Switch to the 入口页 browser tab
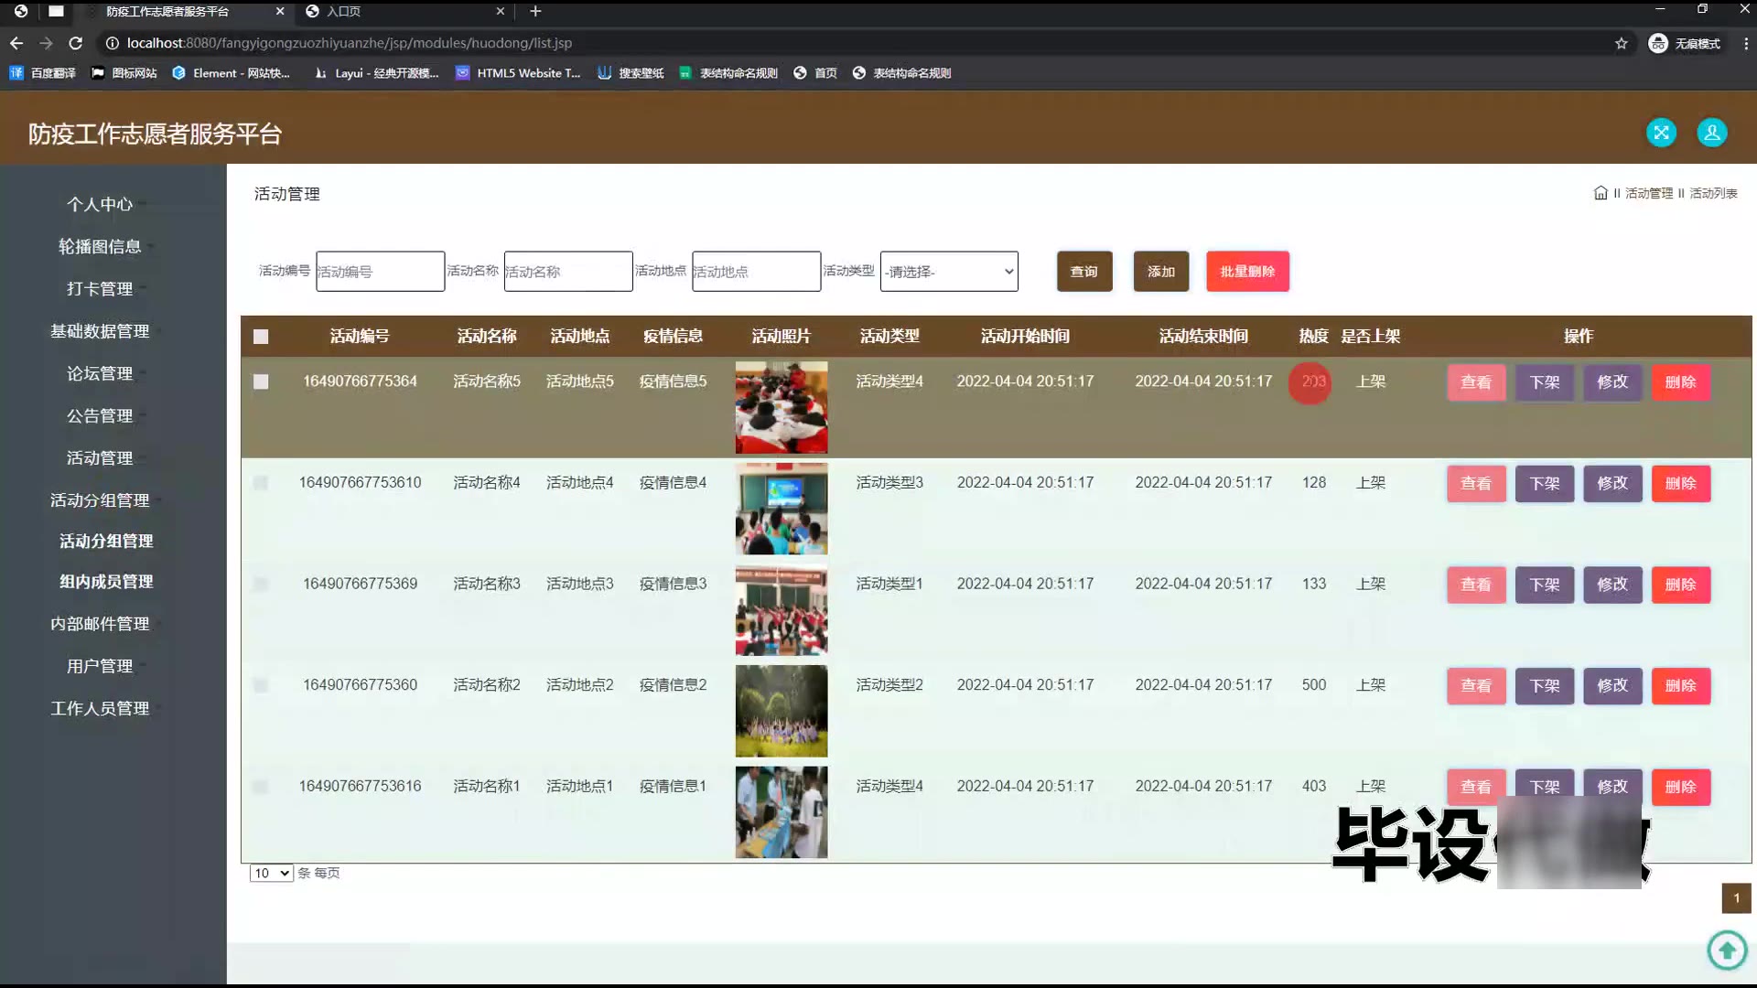Viewport: 1757px width, 988px height. click(344, 11)
